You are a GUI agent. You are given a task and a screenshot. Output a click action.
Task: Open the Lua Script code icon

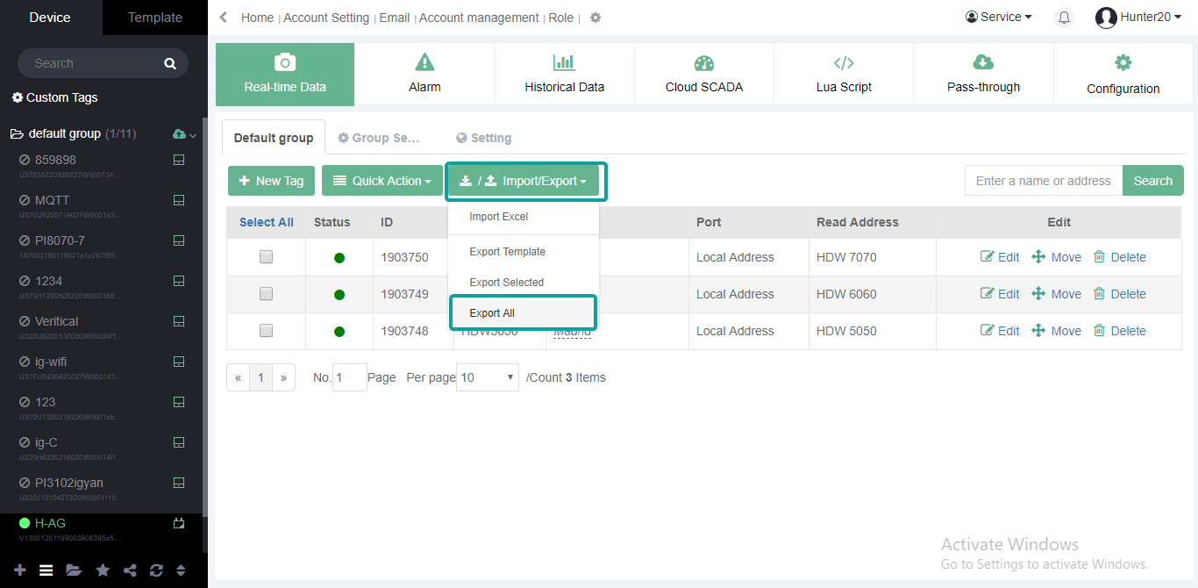(843, 62)
